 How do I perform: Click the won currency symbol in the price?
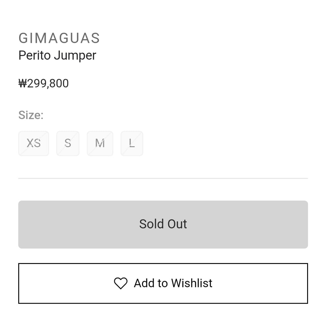23,83
